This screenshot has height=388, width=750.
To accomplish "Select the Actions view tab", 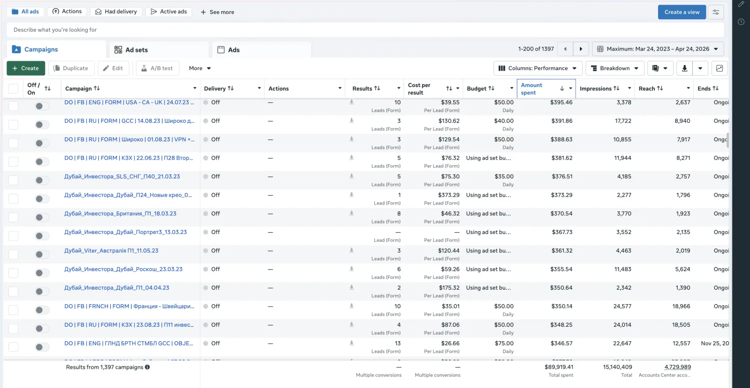I will (67, 12).
